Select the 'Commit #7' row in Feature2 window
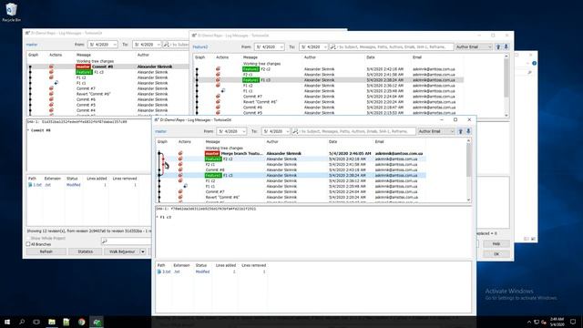This screenshot has width=583, height=328. click(x=329, y=97)
